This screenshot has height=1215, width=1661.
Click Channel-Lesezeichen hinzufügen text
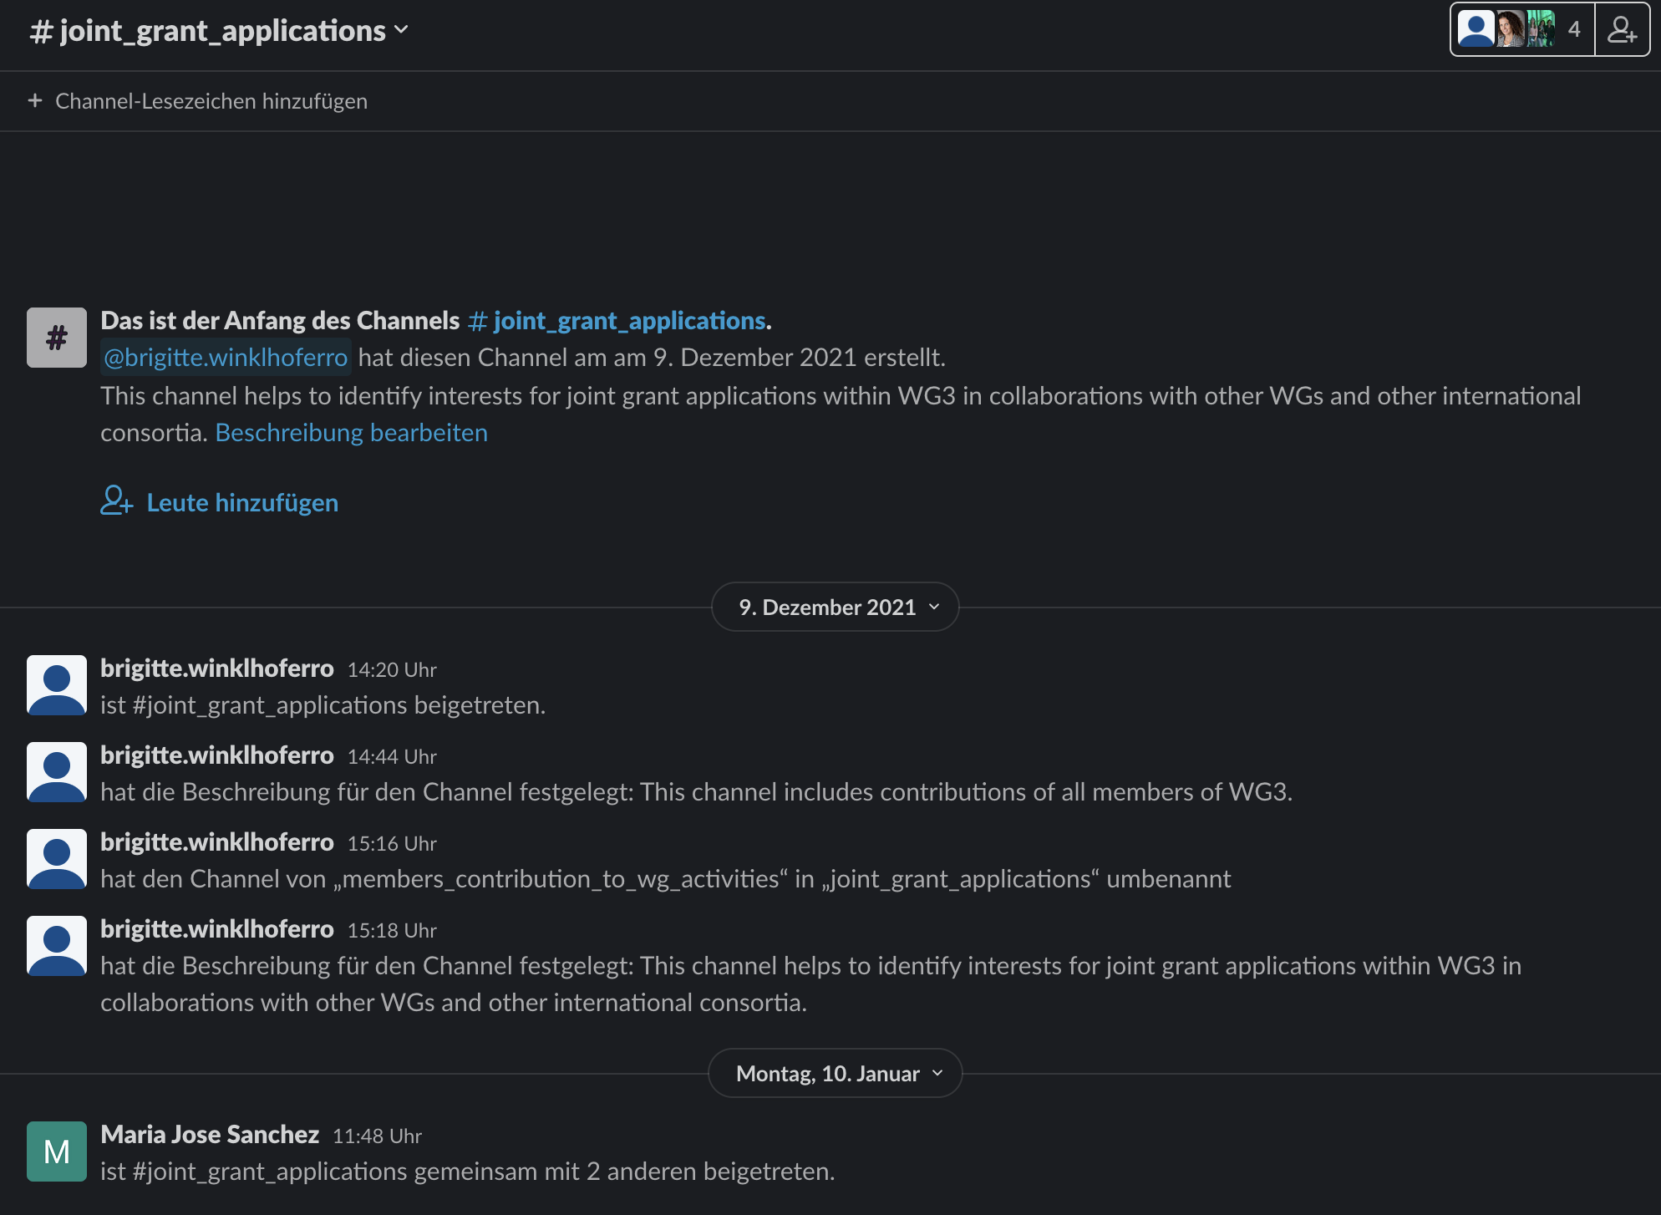click(211, 101)
